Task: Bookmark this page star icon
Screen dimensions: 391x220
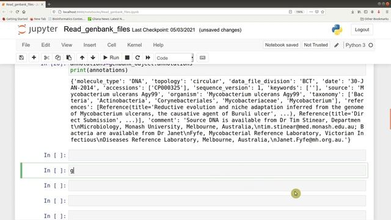Action: point(323,12)
